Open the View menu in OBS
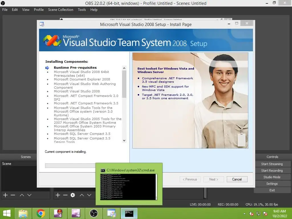This screenshot has width=292, height=219. point(26,10)
